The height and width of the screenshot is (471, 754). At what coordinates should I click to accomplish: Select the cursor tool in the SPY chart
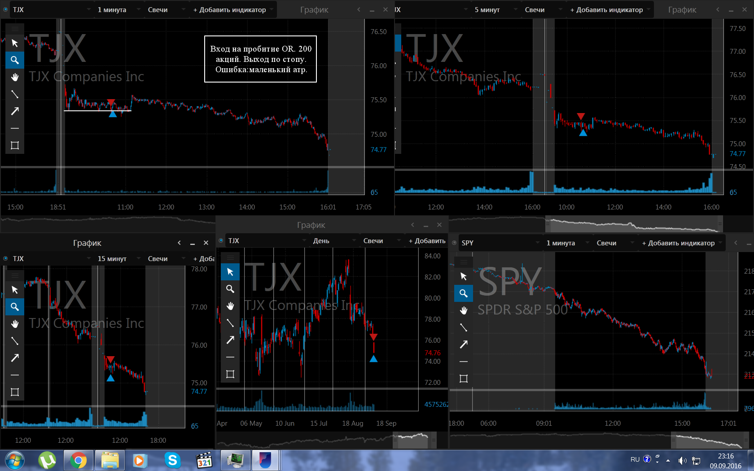pos(464,276)
